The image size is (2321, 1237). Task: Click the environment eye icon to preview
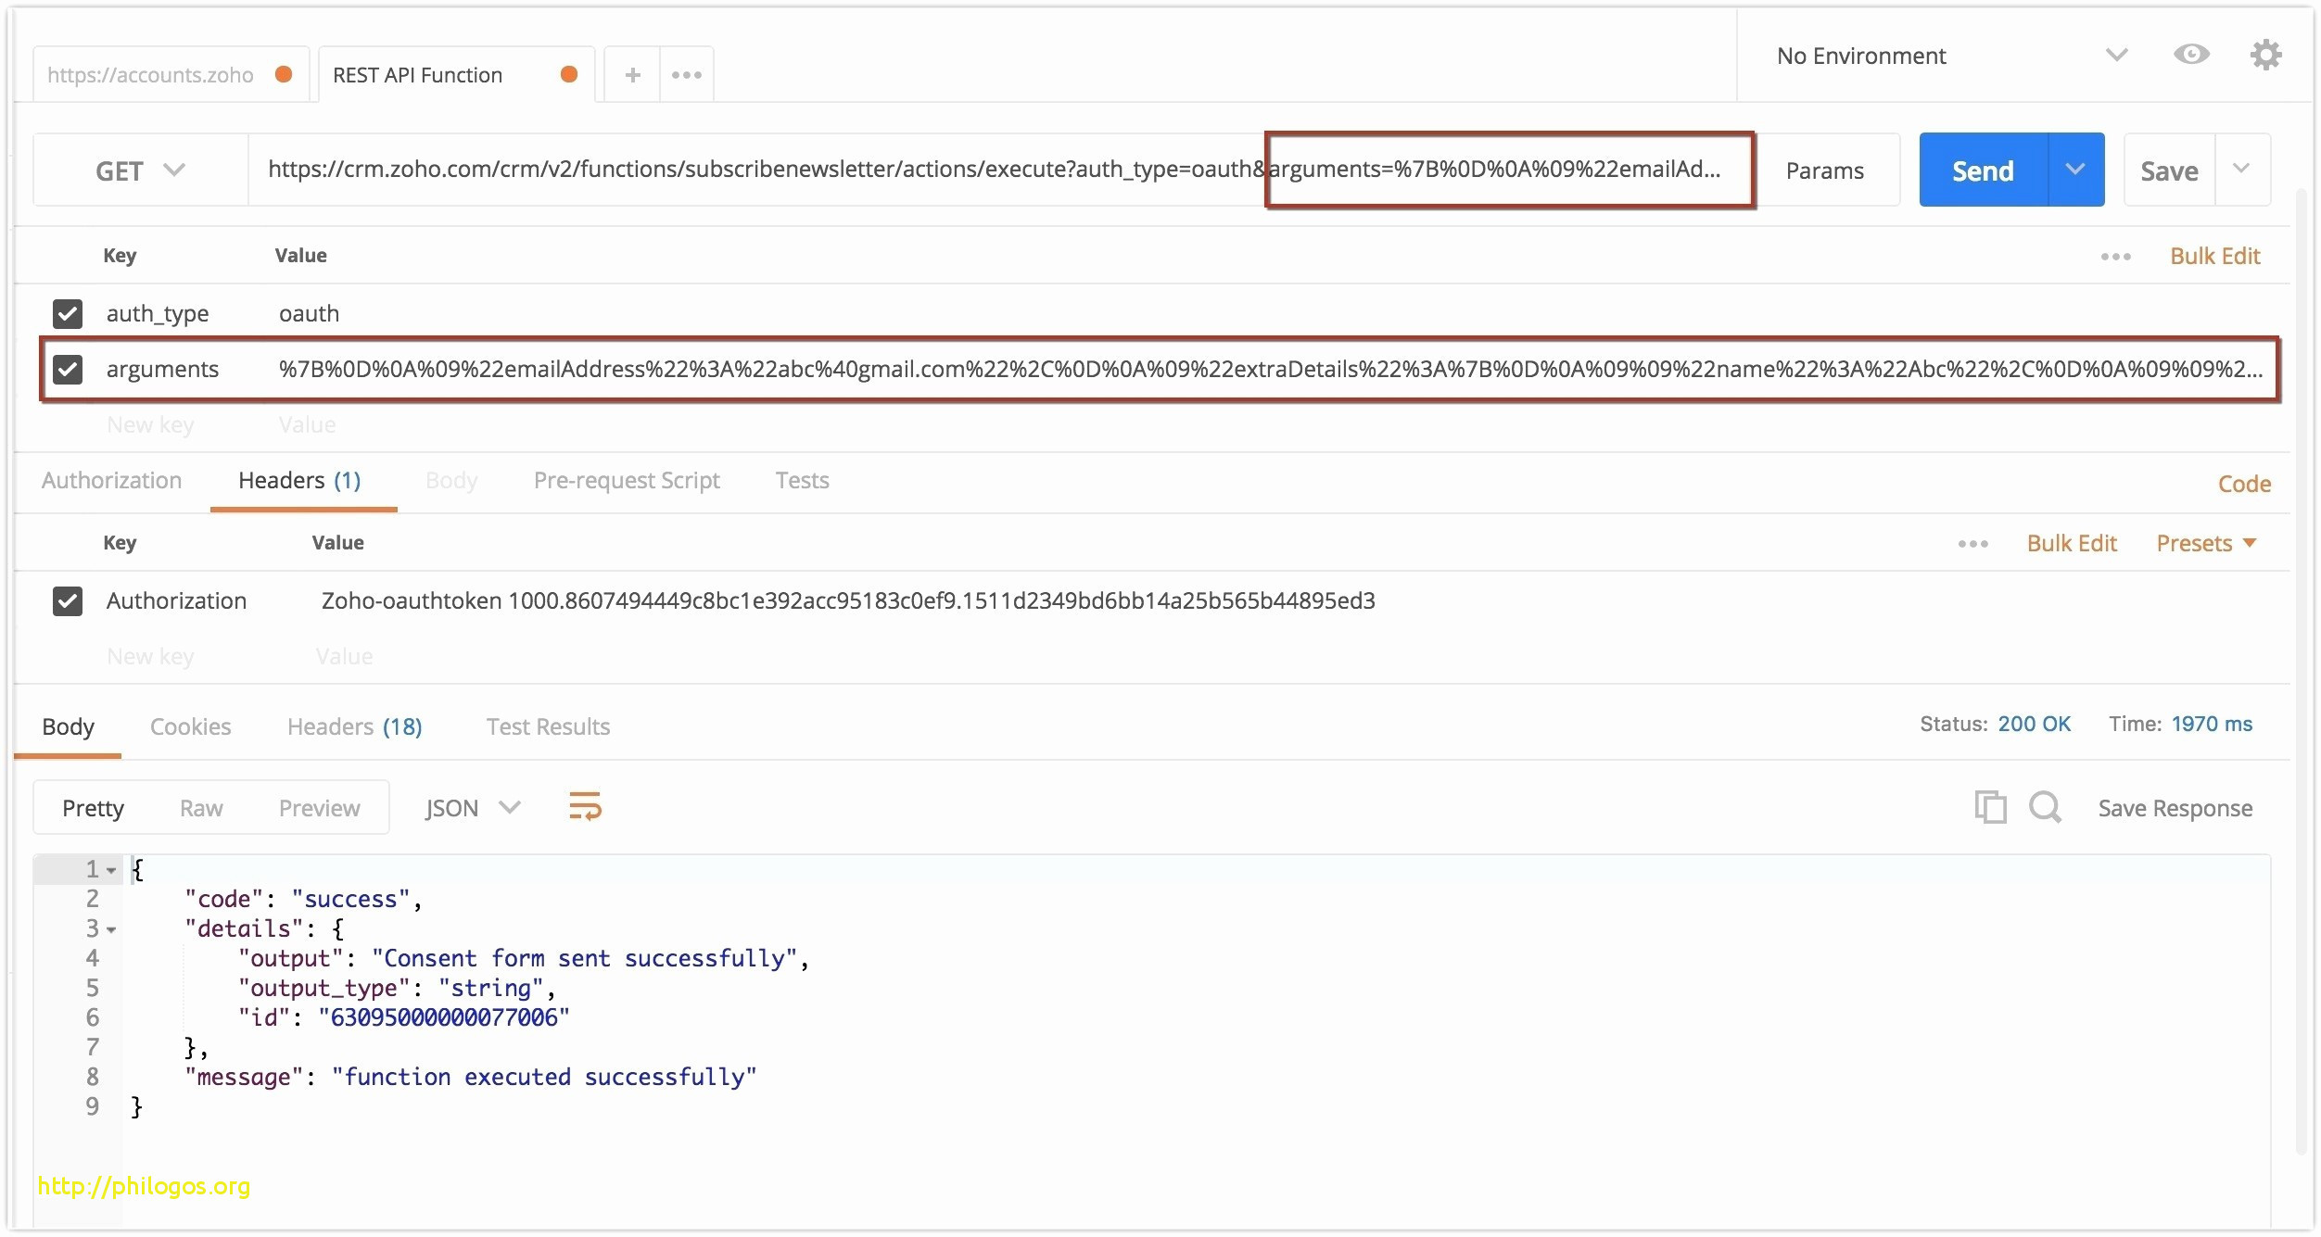[x=2190, y=56]
